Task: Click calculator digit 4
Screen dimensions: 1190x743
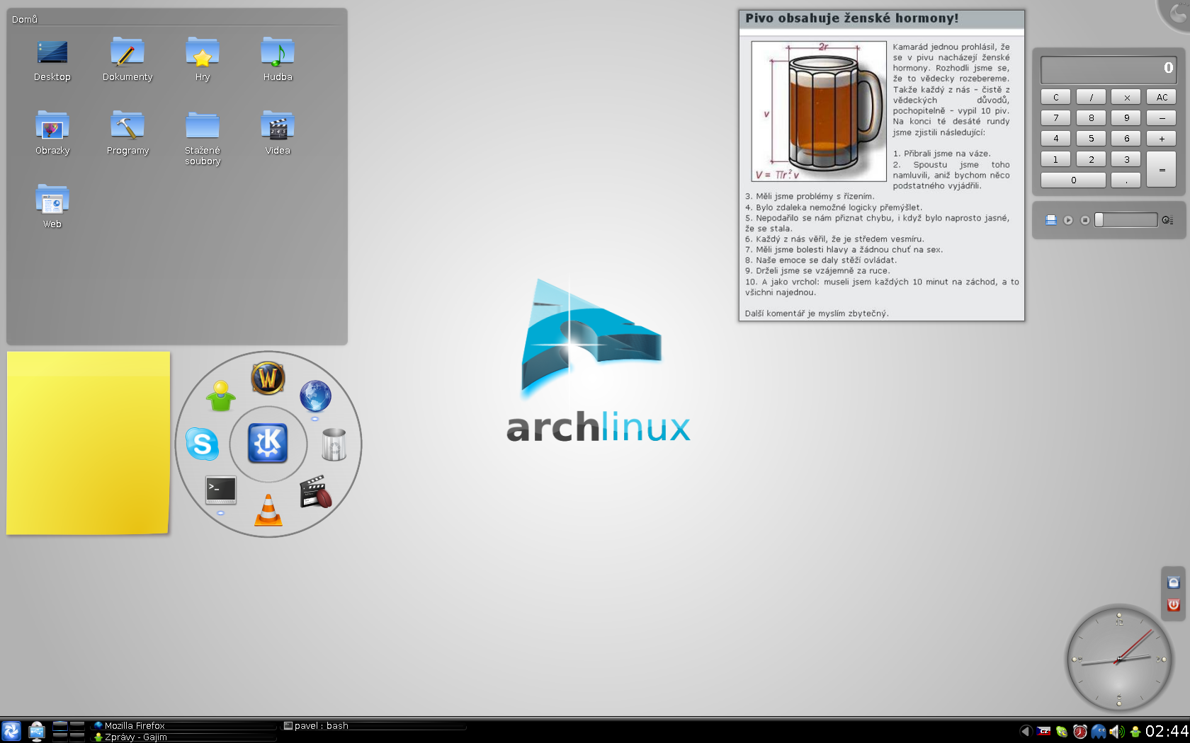Action: (1056, 139)
